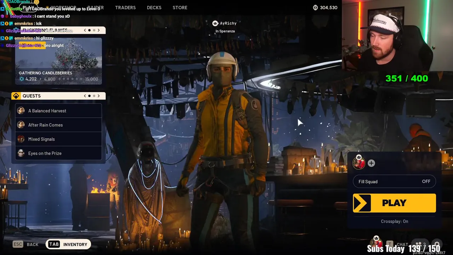This screenshot has height=255, width=453.
Task: Click the Subs Today 139 / 150 overlay
Action: (x=403, y=249)
